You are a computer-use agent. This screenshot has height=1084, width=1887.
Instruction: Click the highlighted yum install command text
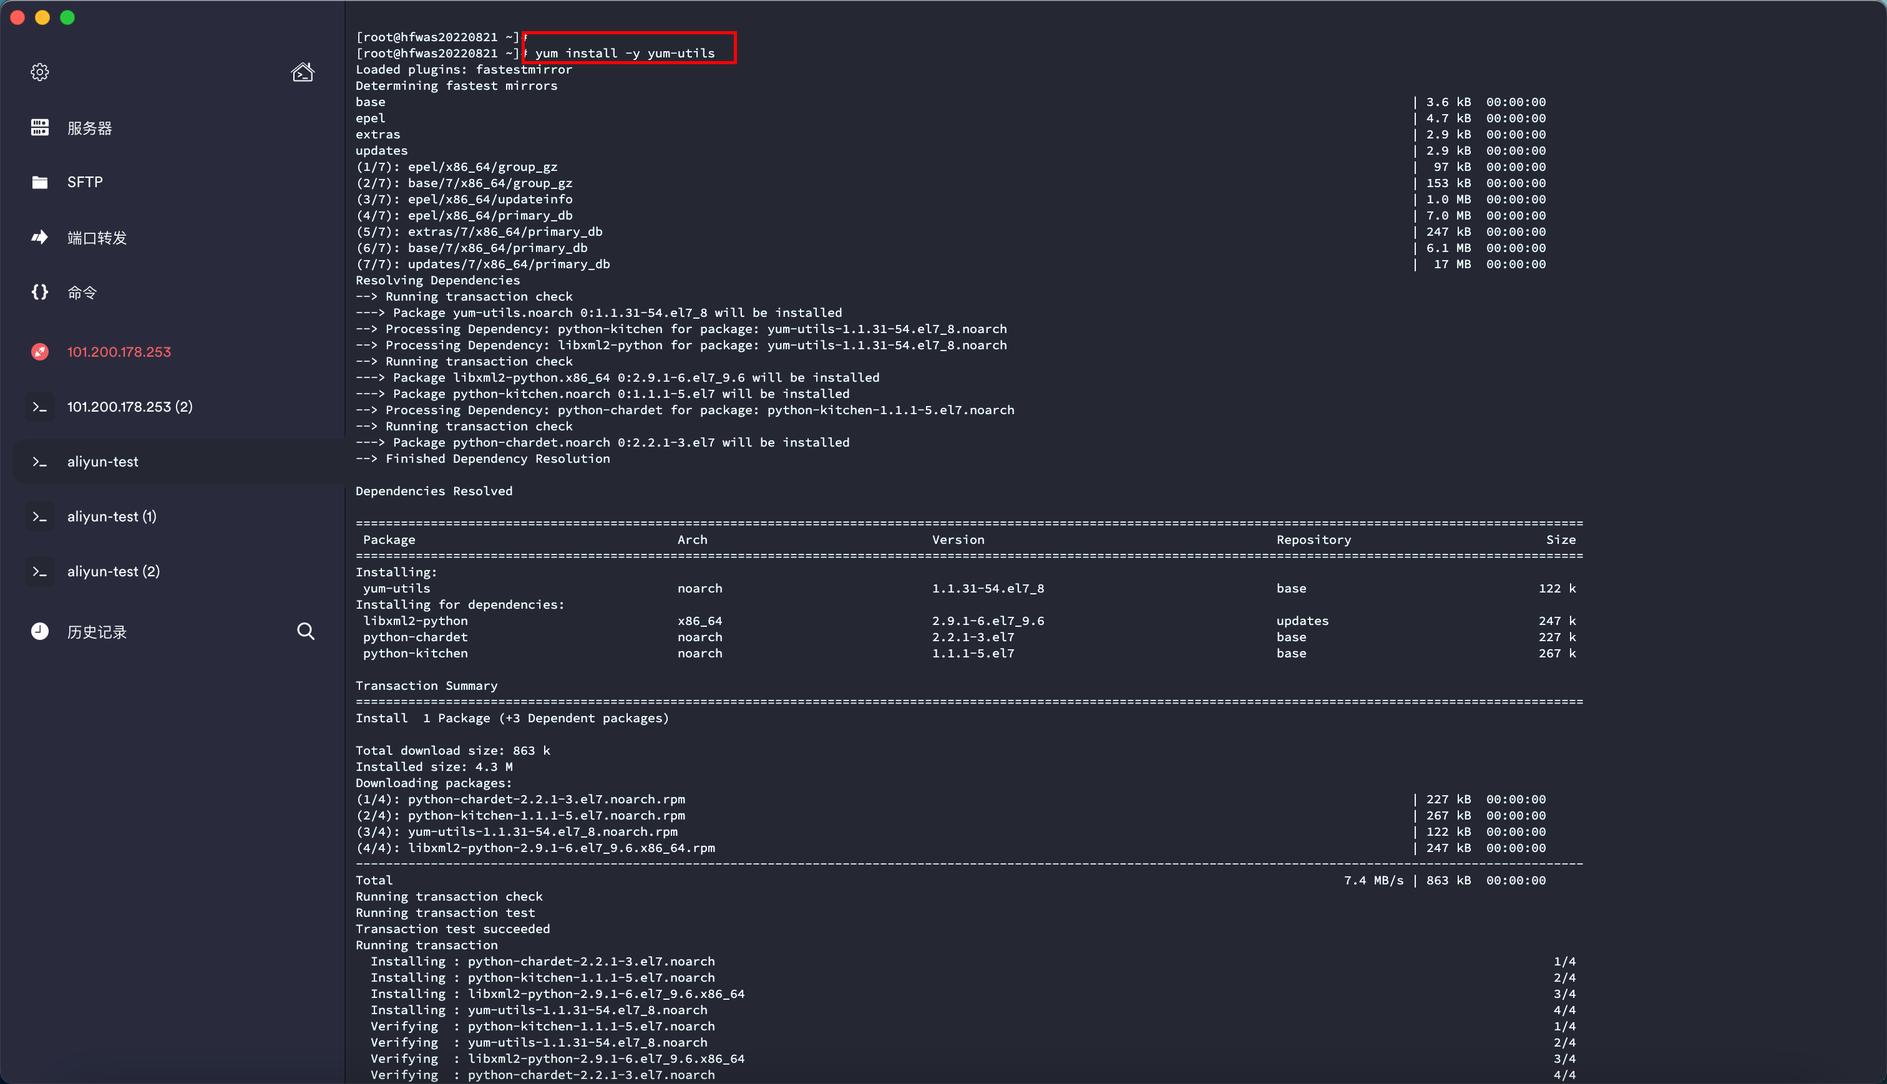tap(624, 53)
